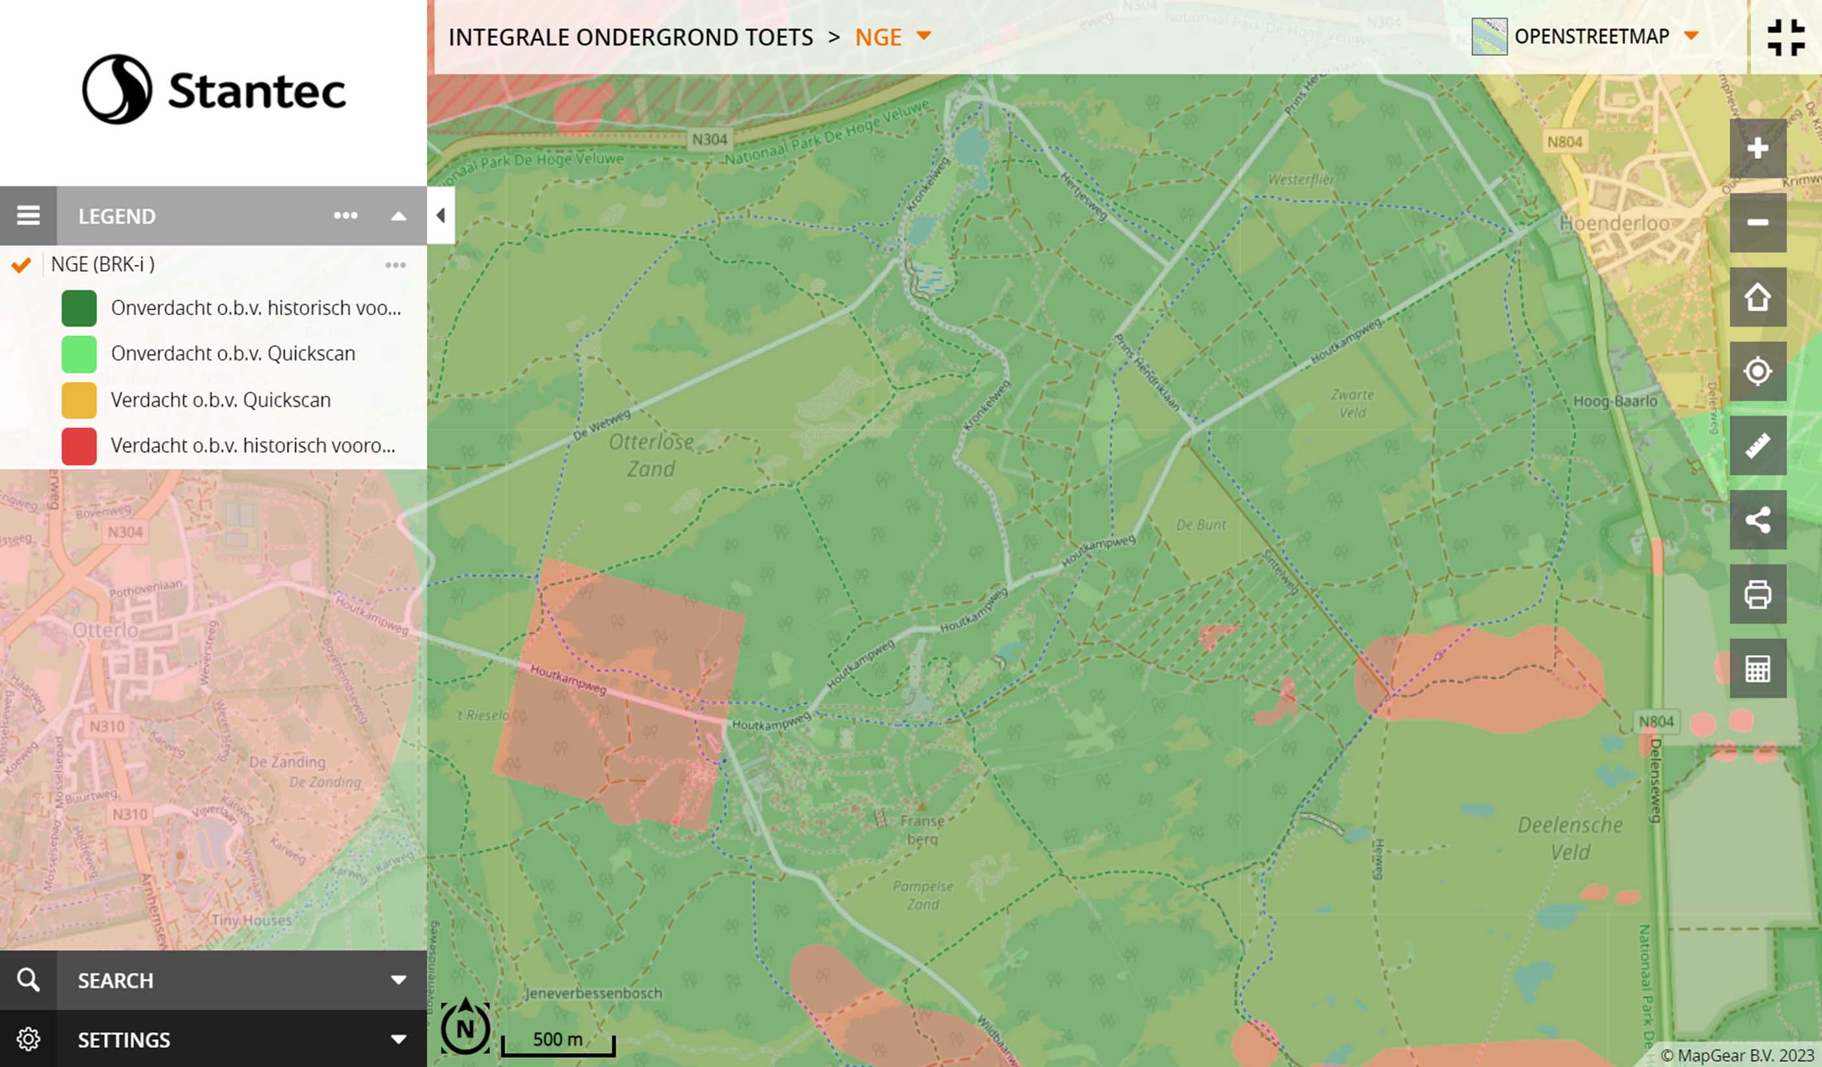This screenshot has width=1822, height=1067.
Task: Open the NGE theme dropdown
Action: point(923,36)
